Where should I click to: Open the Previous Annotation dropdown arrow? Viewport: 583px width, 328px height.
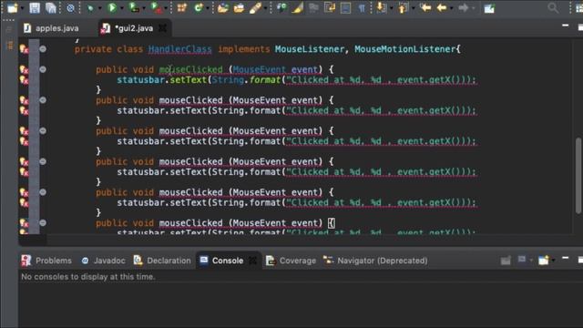[413, 8]
